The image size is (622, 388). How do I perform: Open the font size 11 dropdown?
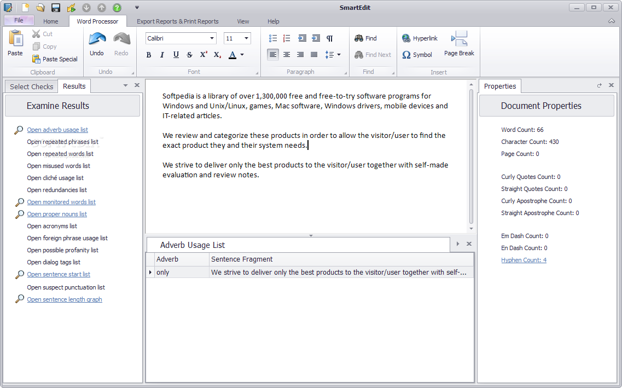click(x=246, y=38)
